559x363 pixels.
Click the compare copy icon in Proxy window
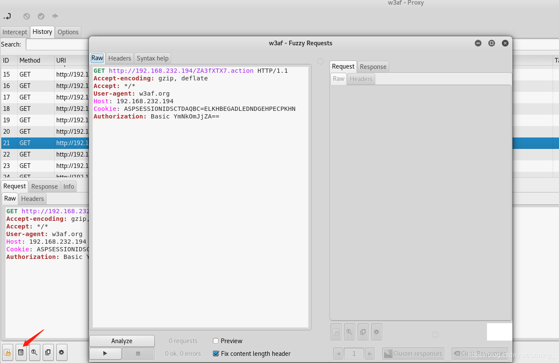[48, 352]
